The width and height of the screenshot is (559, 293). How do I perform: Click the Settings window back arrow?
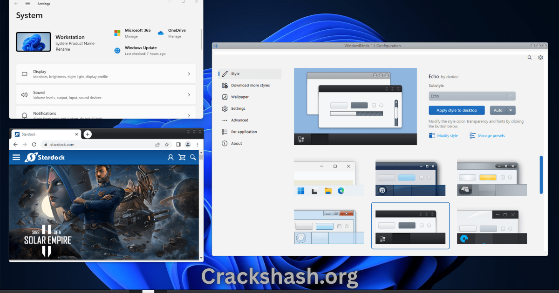coord(16,4)
